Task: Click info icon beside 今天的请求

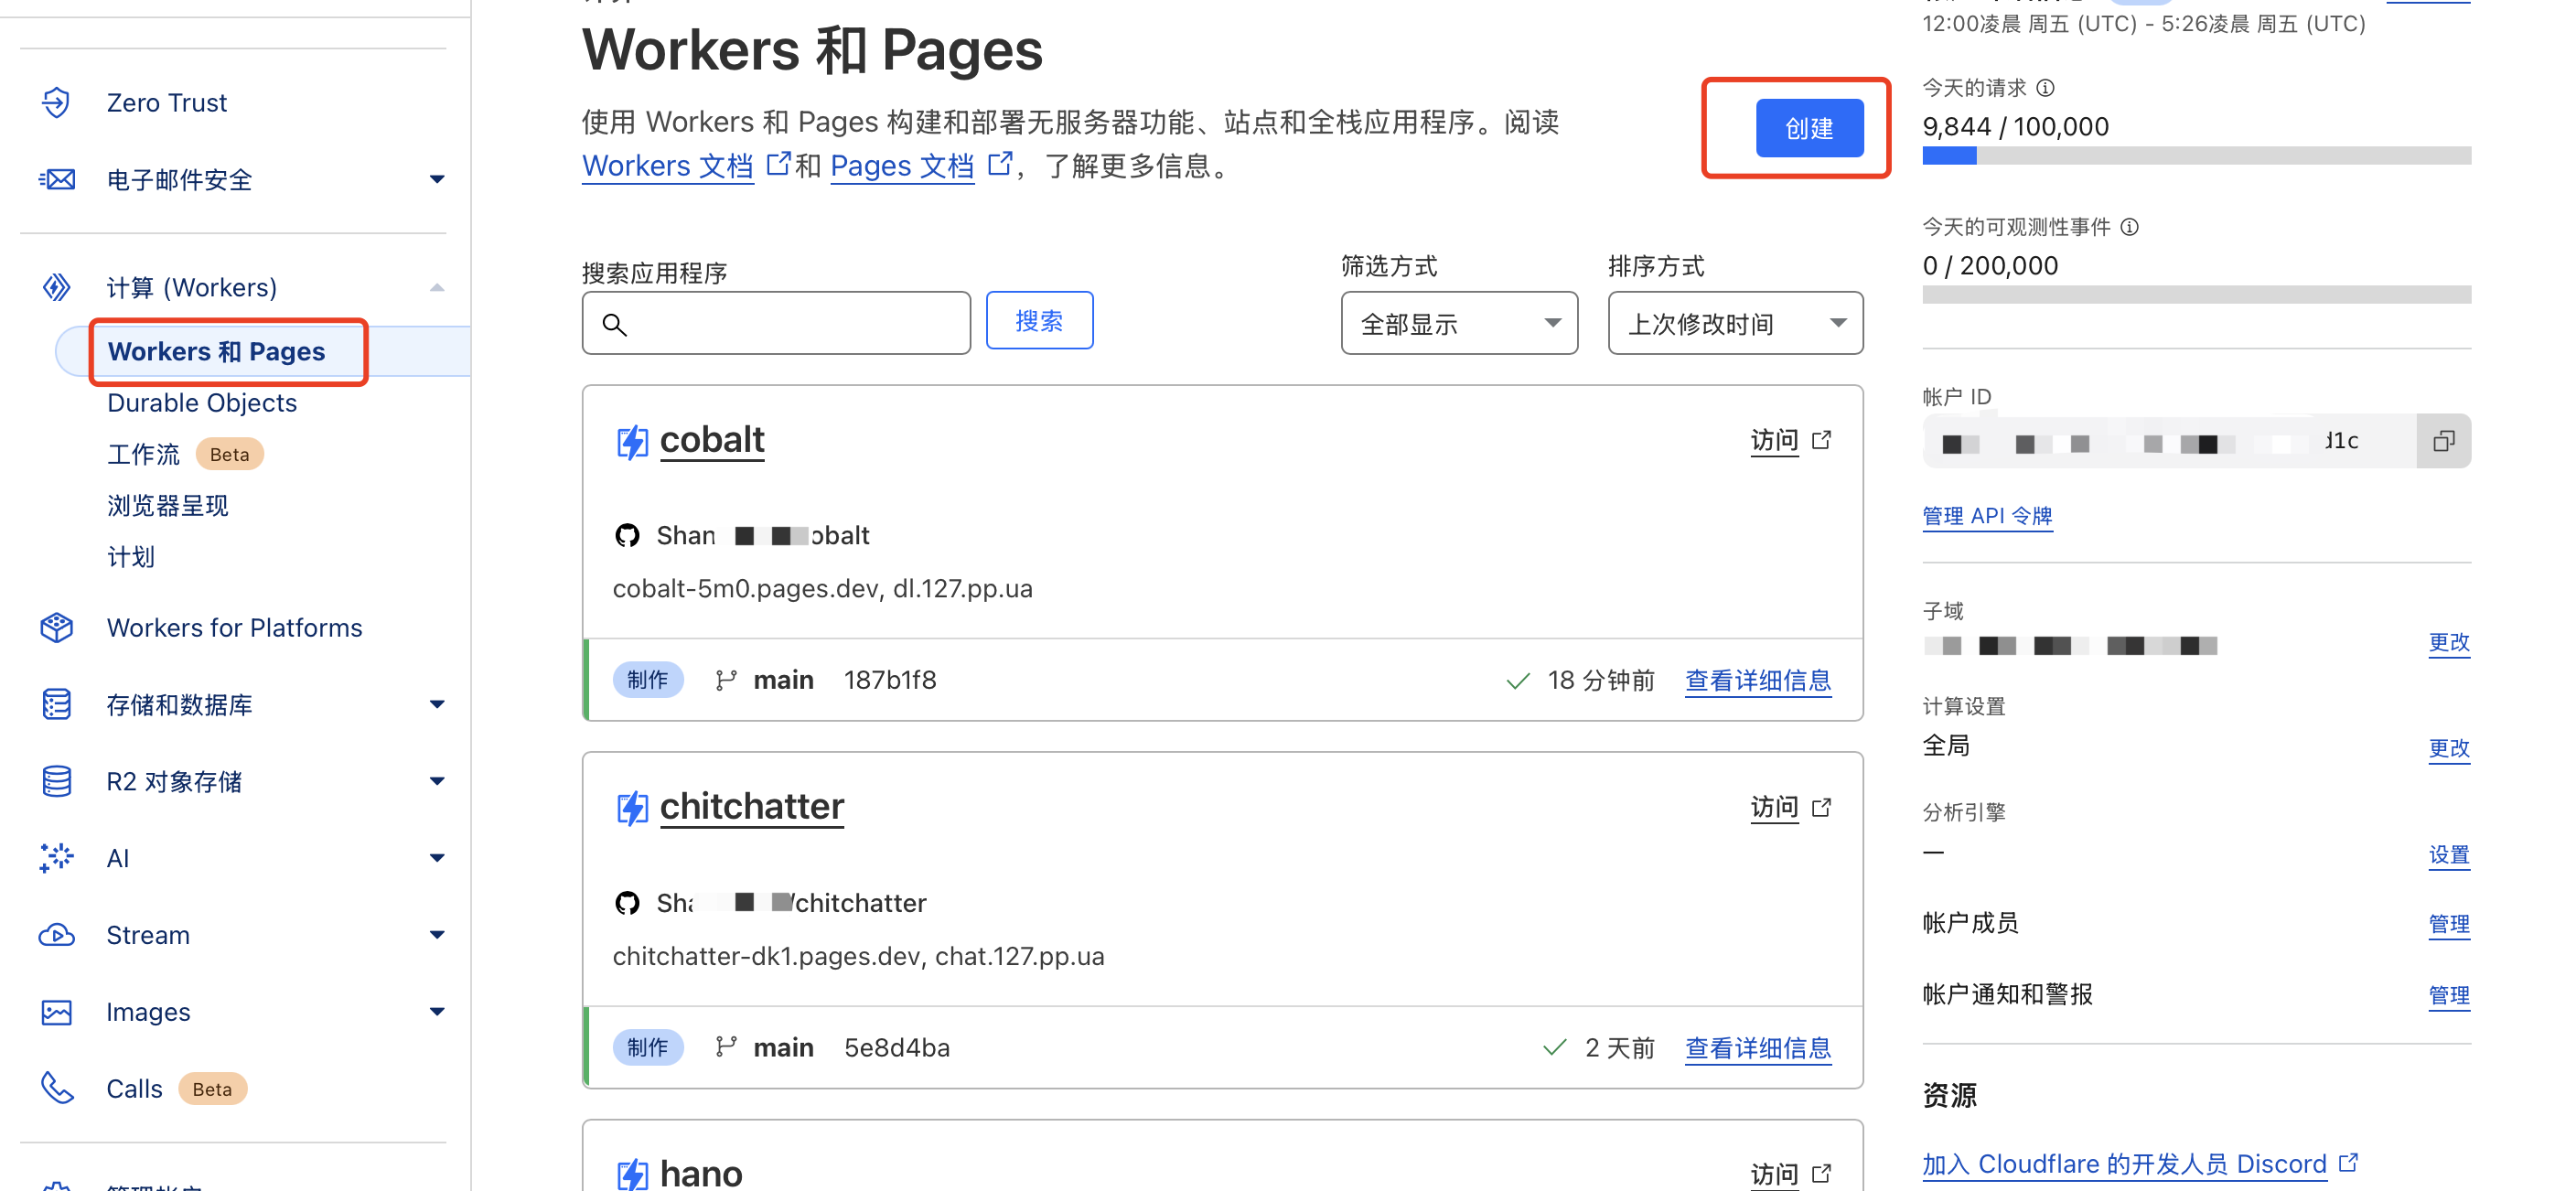Action: pos(2046,88)
